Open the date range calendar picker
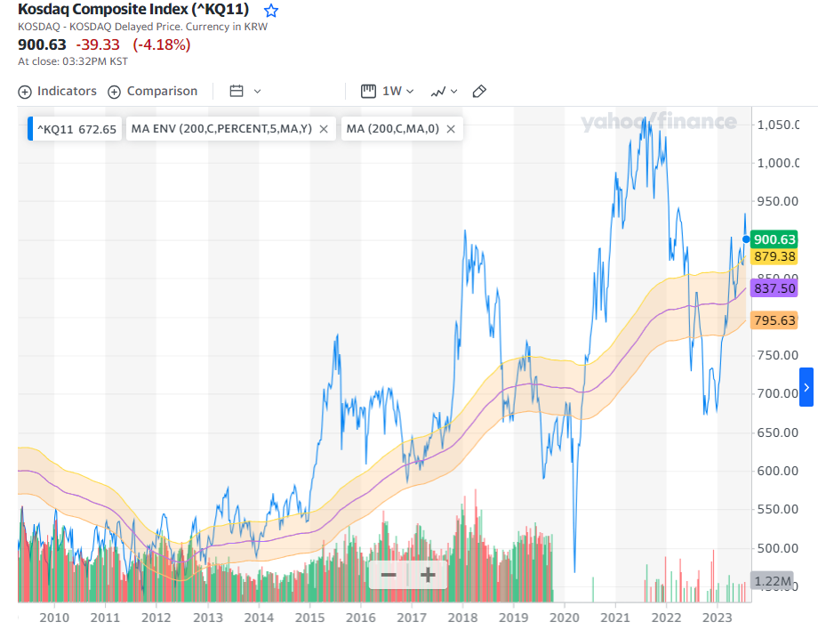 245,92
